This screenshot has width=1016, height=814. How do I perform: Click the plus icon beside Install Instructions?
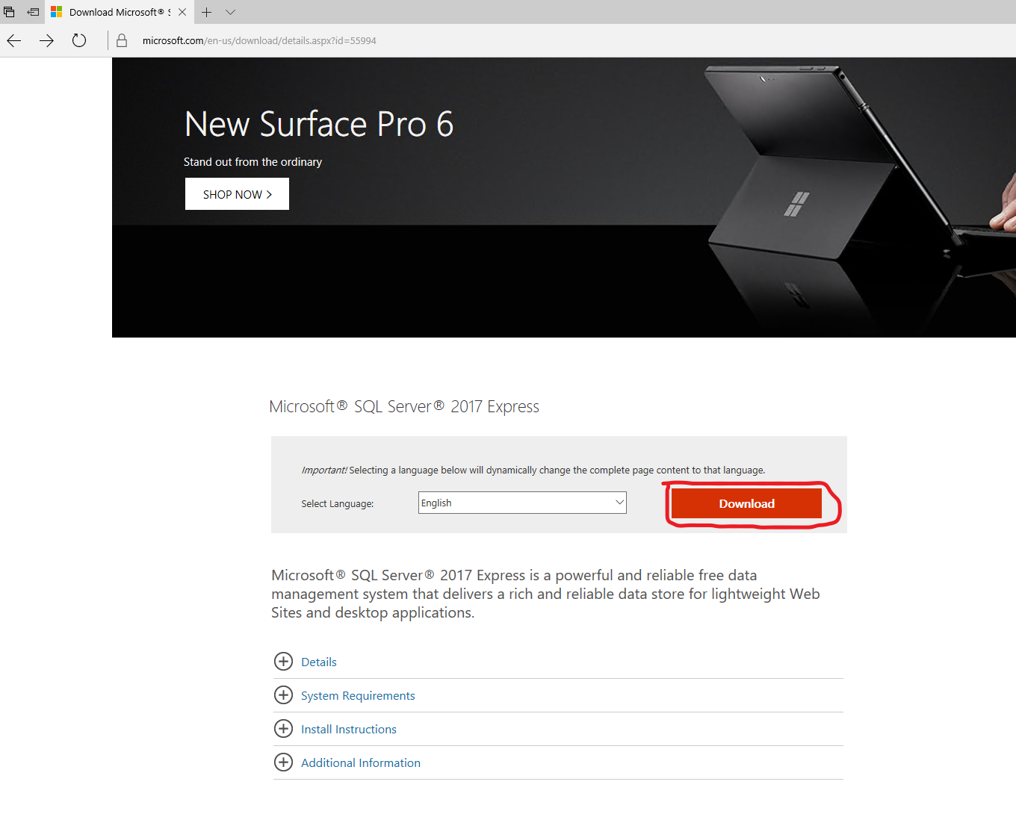coord(283,729)
